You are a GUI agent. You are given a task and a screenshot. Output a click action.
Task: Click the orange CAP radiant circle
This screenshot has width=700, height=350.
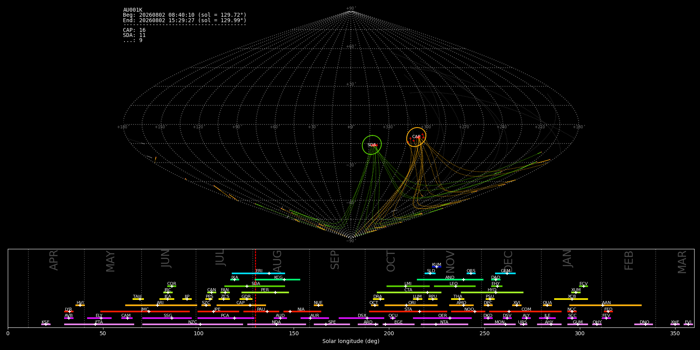(416, 137)
